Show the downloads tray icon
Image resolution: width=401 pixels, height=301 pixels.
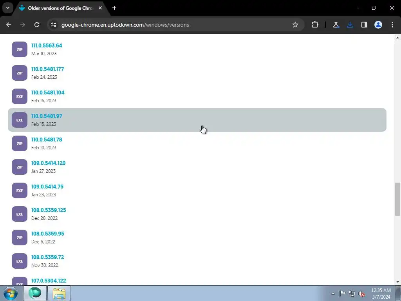[350, 25]
